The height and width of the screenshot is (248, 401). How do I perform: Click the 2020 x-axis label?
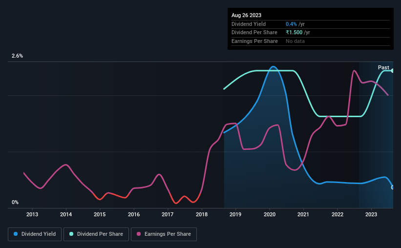coord(270,214)
